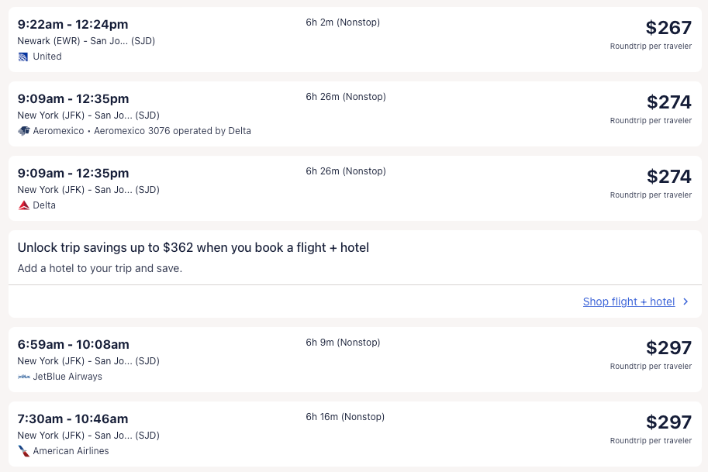Viewport: 708px width, 472px height.
Task: Select the 9:22am - 12:24pm United flight
Action: tap(73, 25)
